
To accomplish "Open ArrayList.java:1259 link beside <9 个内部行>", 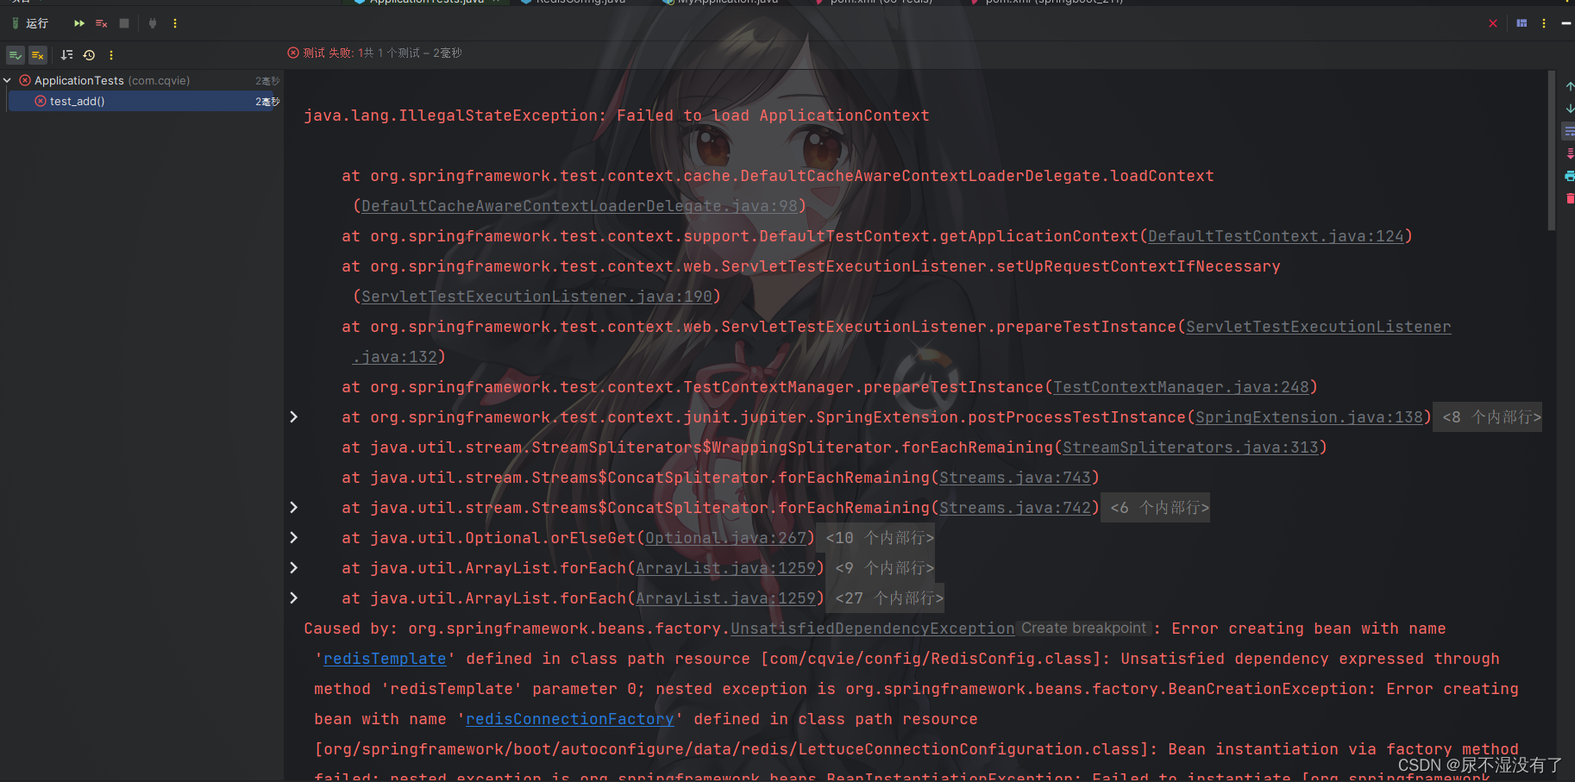I will (725, 568).
